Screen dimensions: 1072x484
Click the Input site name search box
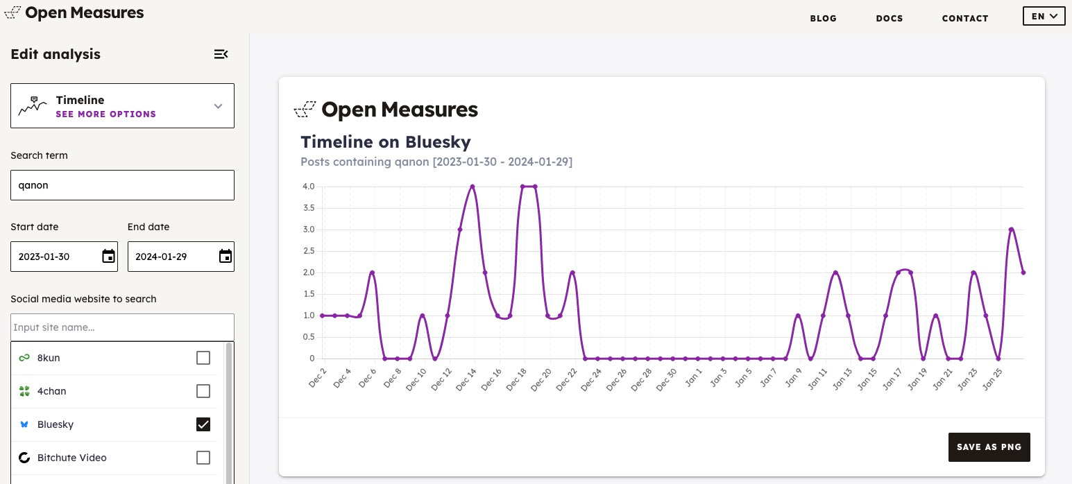pyautogui.click(x=122, y=327)
